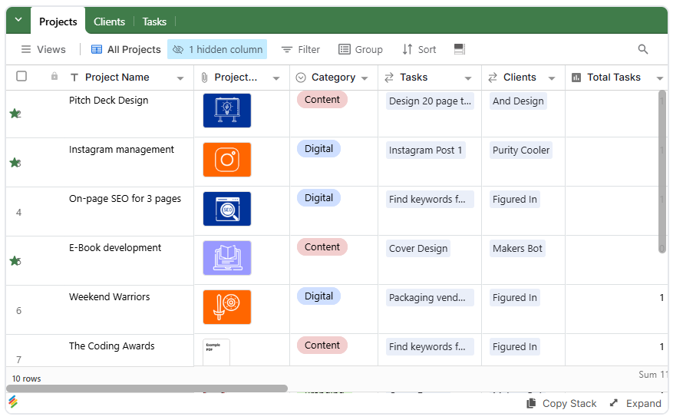Click the Expand button
The height and width of the screenshot is (420, 683).
click(635, 403)
